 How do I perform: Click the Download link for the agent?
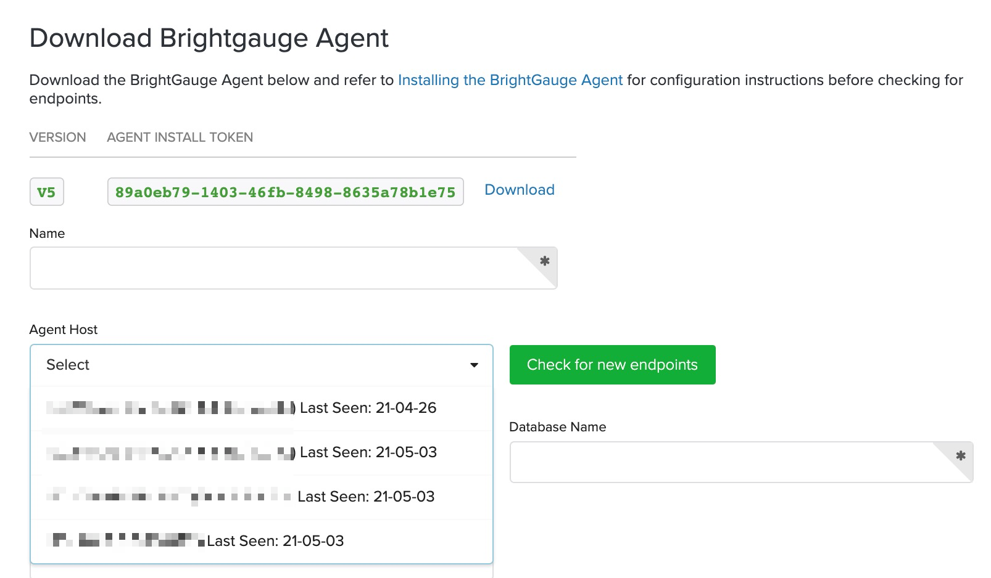pyautogui.click(x=520, y=190)
